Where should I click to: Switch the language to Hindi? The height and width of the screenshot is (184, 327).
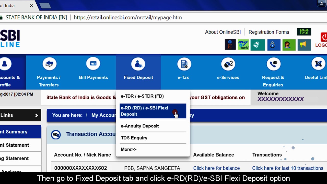[304, 32]
